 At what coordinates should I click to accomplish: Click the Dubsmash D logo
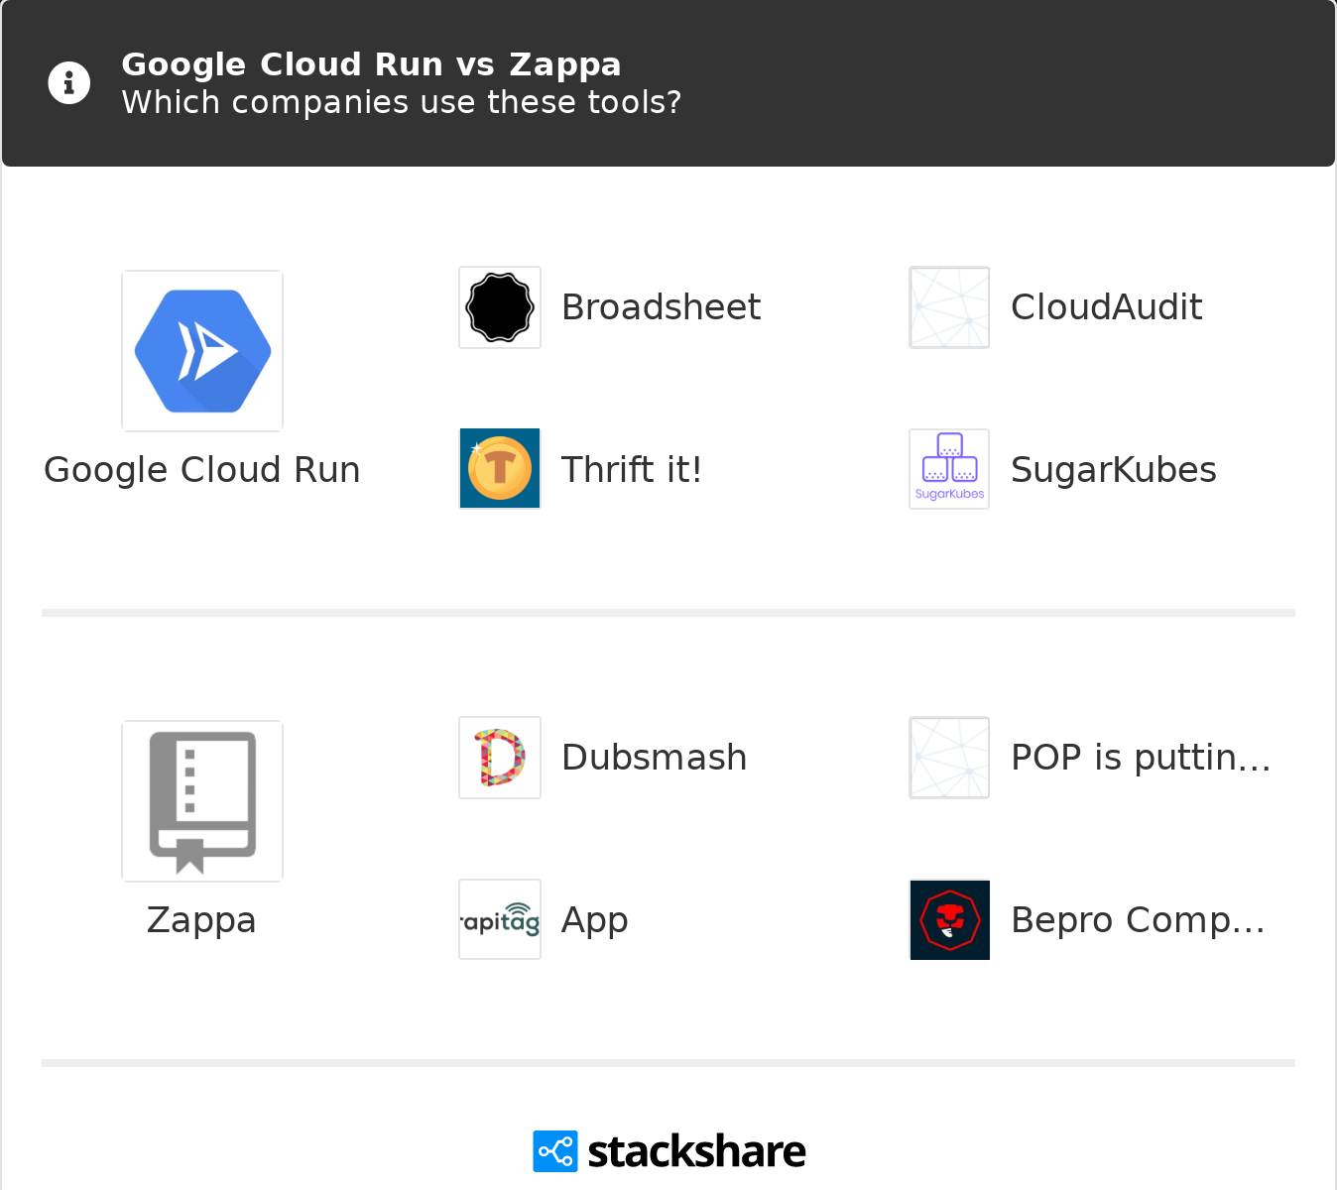click(500, 758)
